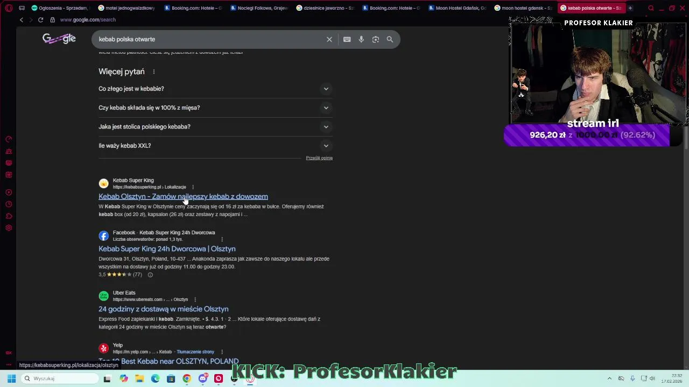Launch Microsoft Edge from the taskbar
689x387 pixels.
point(155,378)
